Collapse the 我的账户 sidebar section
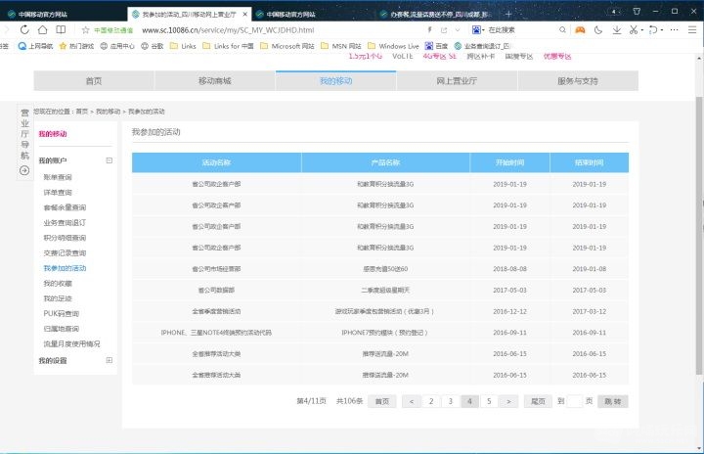 tap(110, 160)
